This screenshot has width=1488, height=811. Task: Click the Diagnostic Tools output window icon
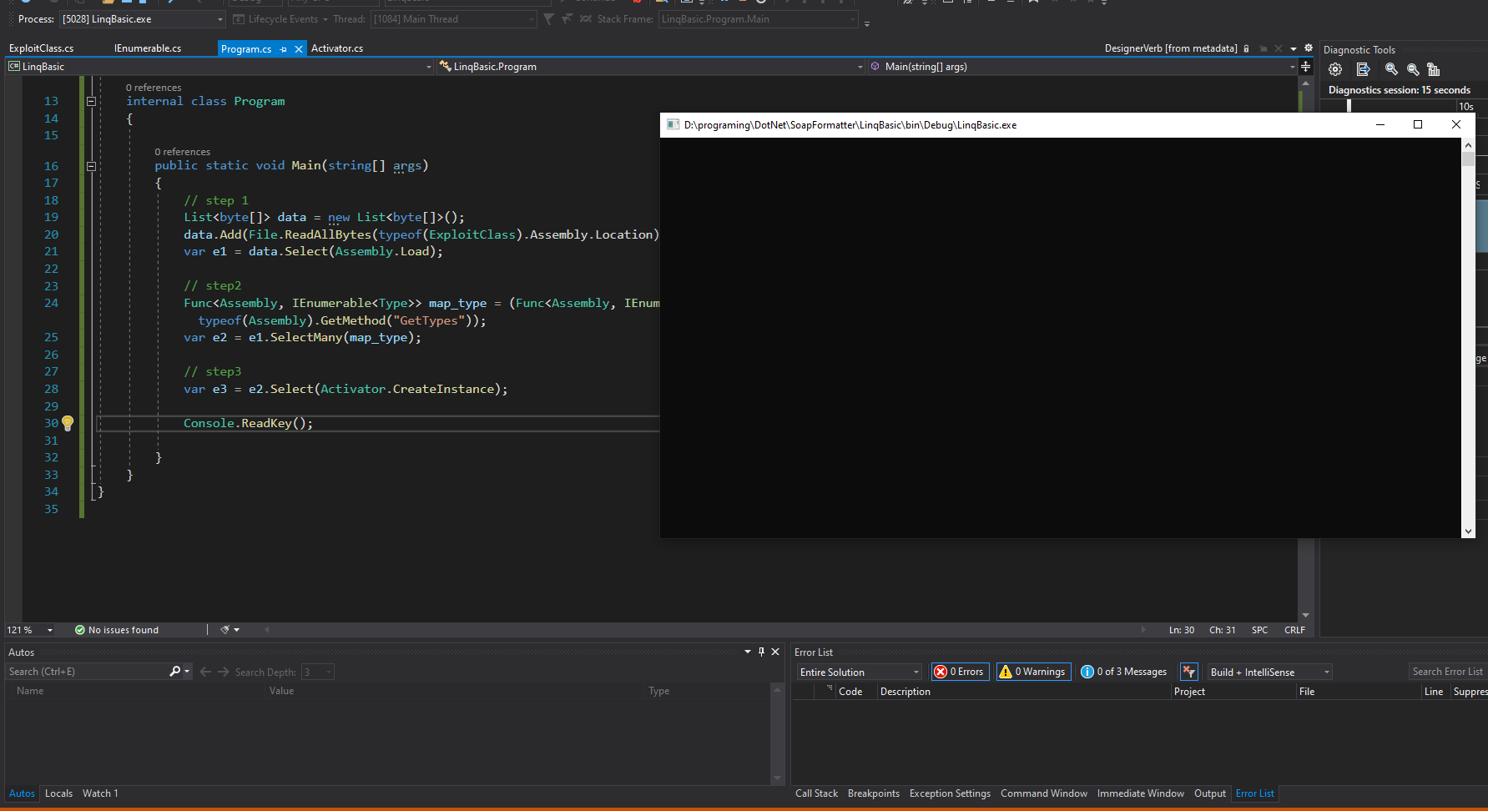[x=1364, y=69]
